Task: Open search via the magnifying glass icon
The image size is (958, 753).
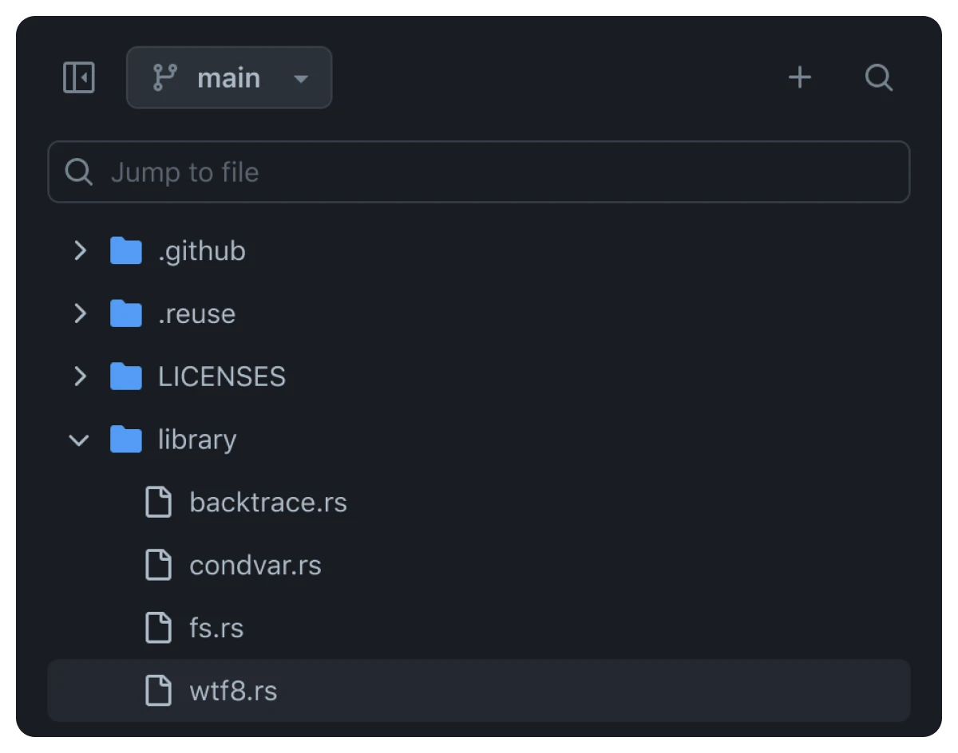Action: [x=879, y=77]
